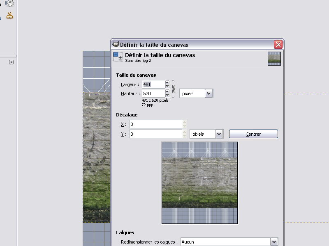
Task: Decrease the Hauteur value with down arrow
Action: (x=167, y=95)
